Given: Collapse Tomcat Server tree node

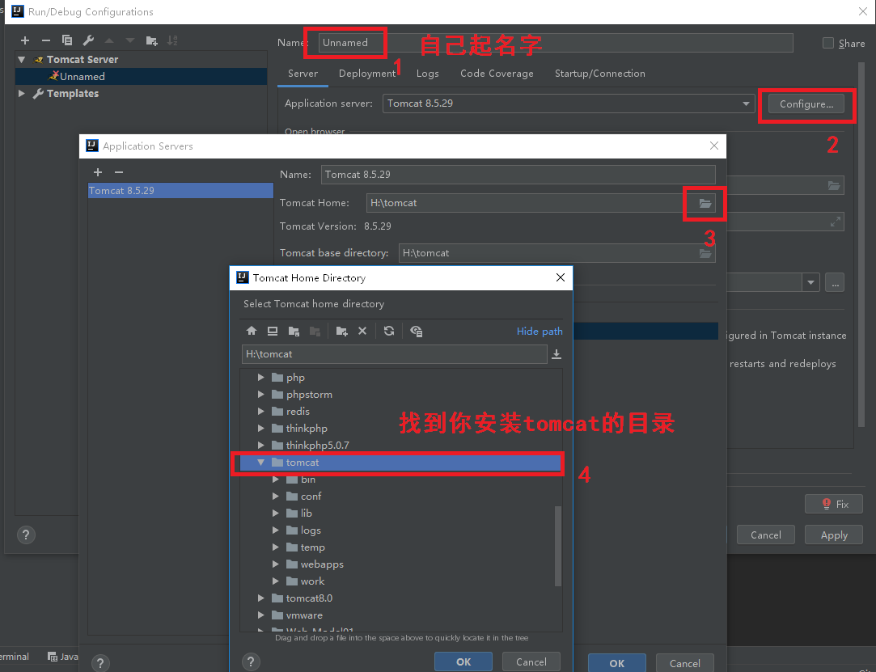Looking at the screenshot, I should [21, 59].
